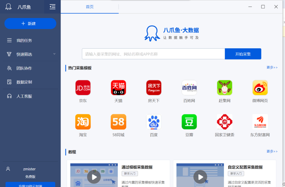The height and width of the screenshot is (187, 285).
Task: Collapse the sidebar with the menu fold icon
Action: click(x=52, y=7)
